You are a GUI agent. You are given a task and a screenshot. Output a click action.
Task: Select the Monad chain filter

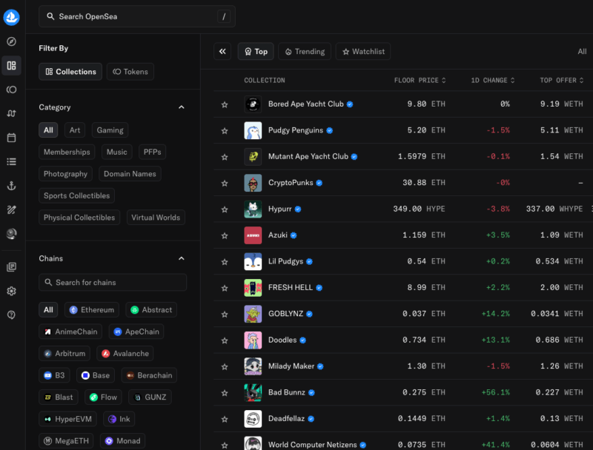[122, 441]
